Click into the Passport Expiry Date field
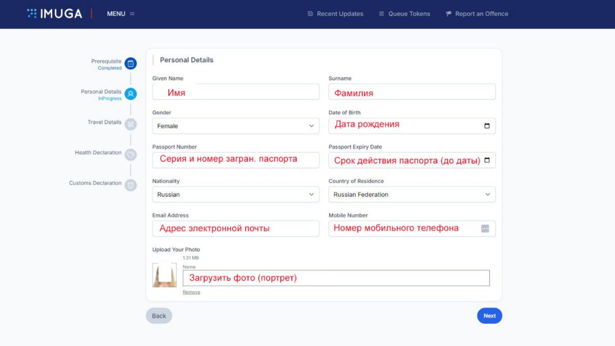The width and height of the screenshot is (615, 346). 412,160
